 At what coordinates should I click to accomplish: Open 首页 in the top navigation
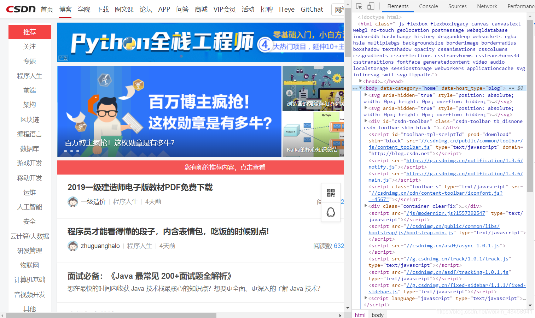(x=47, y=10)
